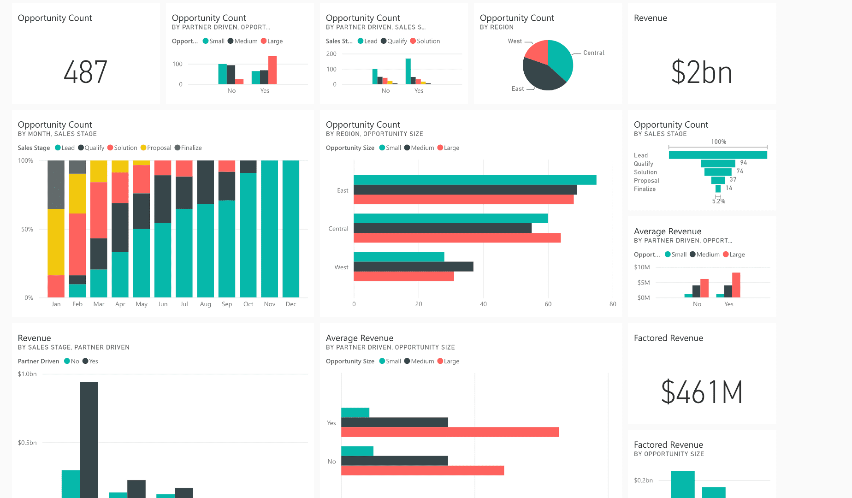Select the Central Small teal bar
The height and width of the screenshot is (498, 852).
click(450, 218)
